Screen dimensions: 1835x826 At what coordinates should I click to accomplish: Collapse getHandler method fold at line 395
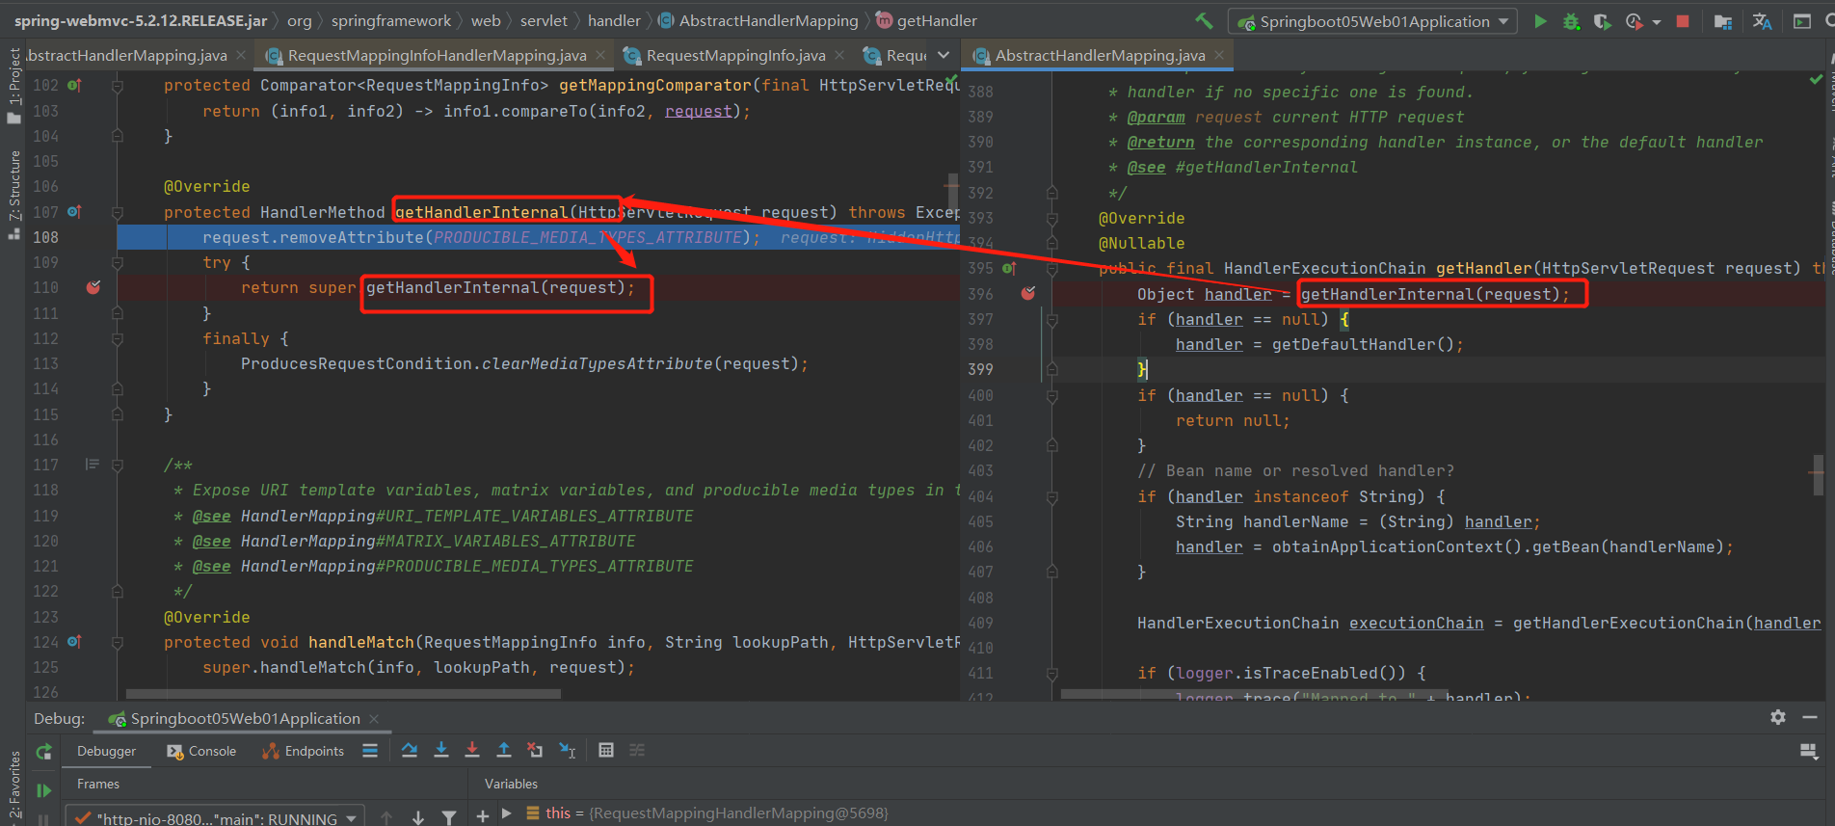coord(1052,268)
